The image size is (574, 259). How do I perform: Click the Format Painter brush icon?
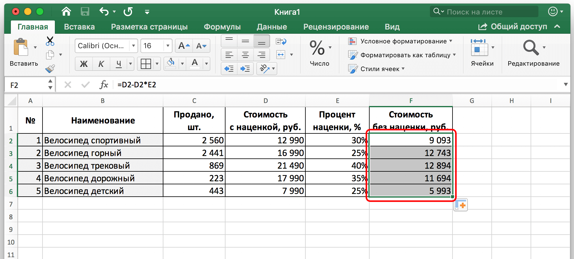tap(50, 69)
